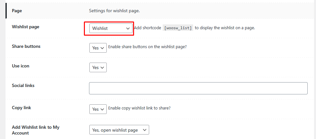Click the 'Enable copy wishlist link to share?' text
The image size is (316, 139).
[139, 108]
